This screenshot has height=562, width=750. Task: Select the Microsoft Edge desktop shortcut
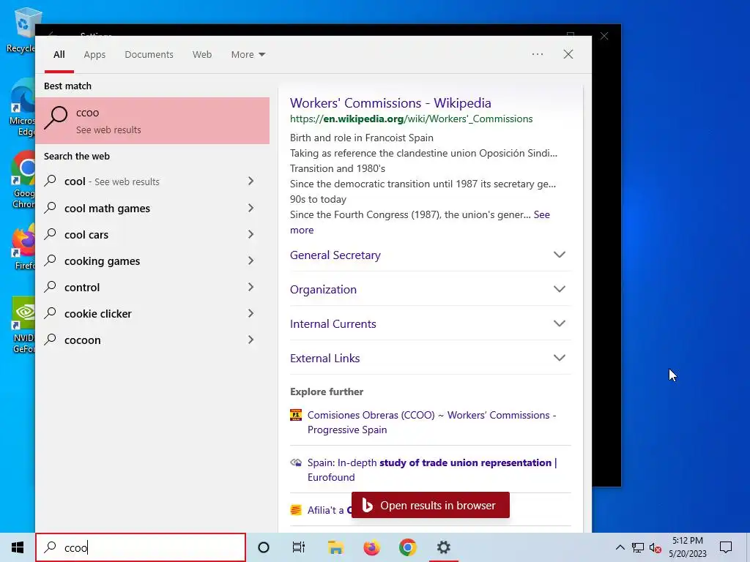pos(23,108)
